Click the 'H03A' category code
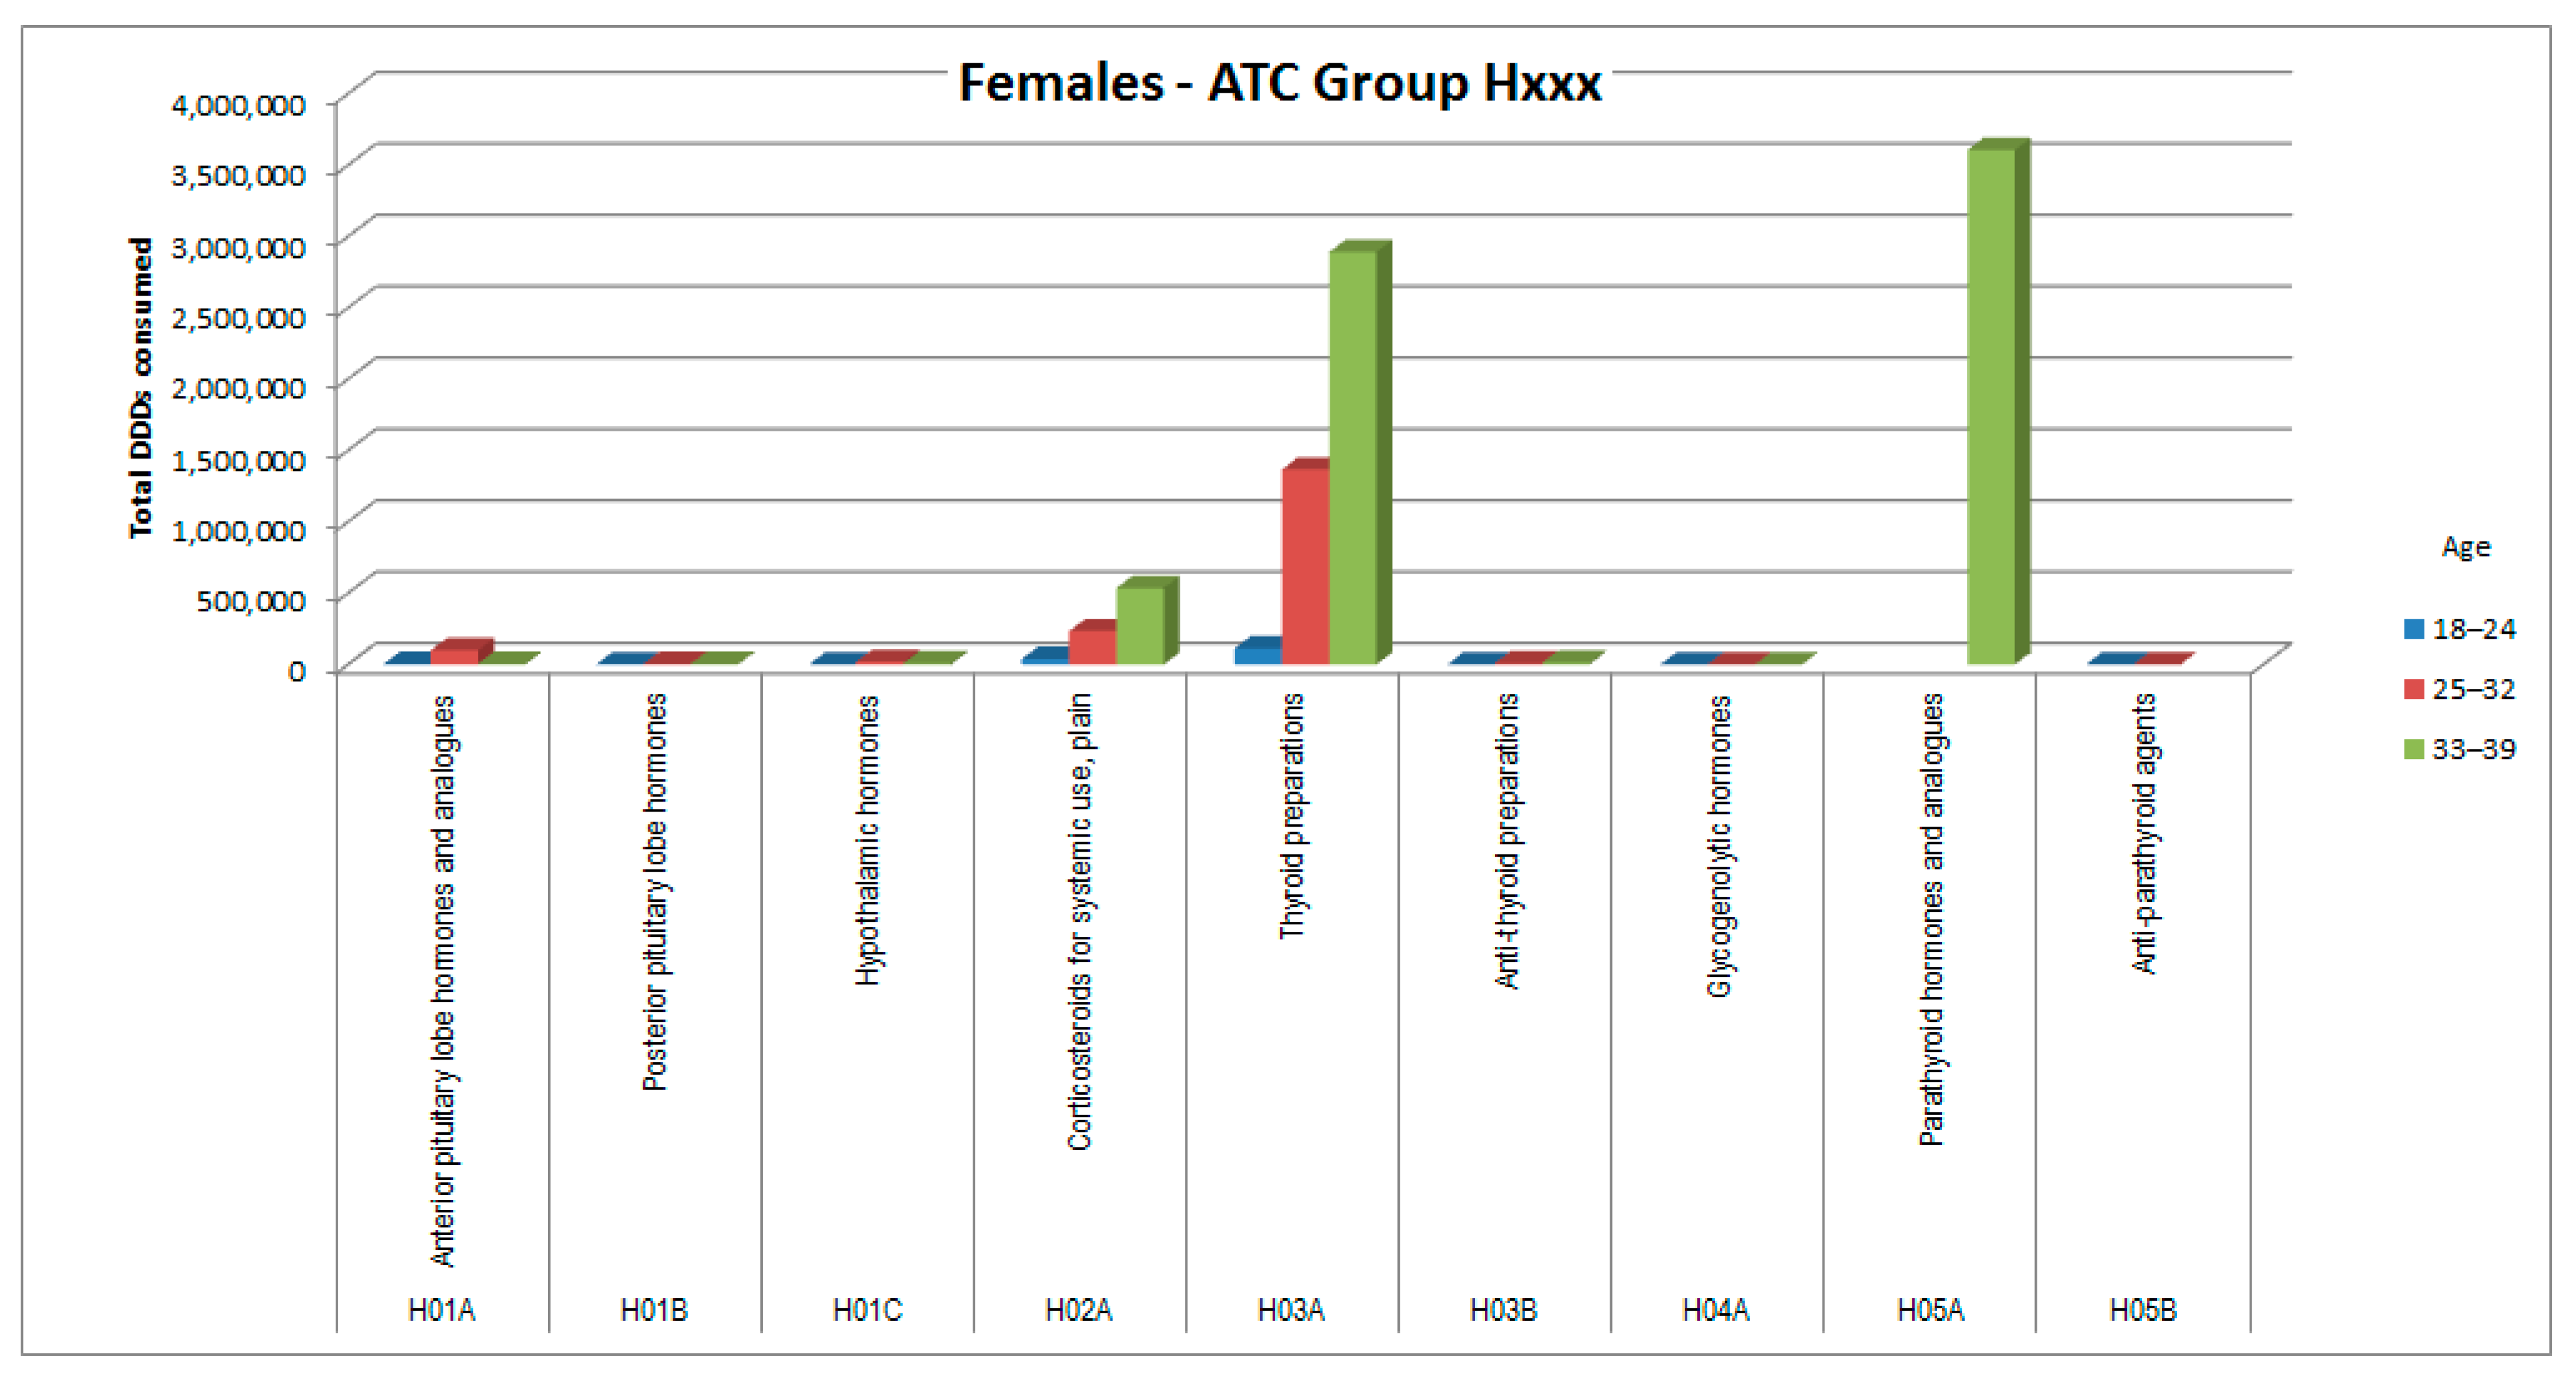Screen dimensions: 2576x1379 pos(1291,1310)
